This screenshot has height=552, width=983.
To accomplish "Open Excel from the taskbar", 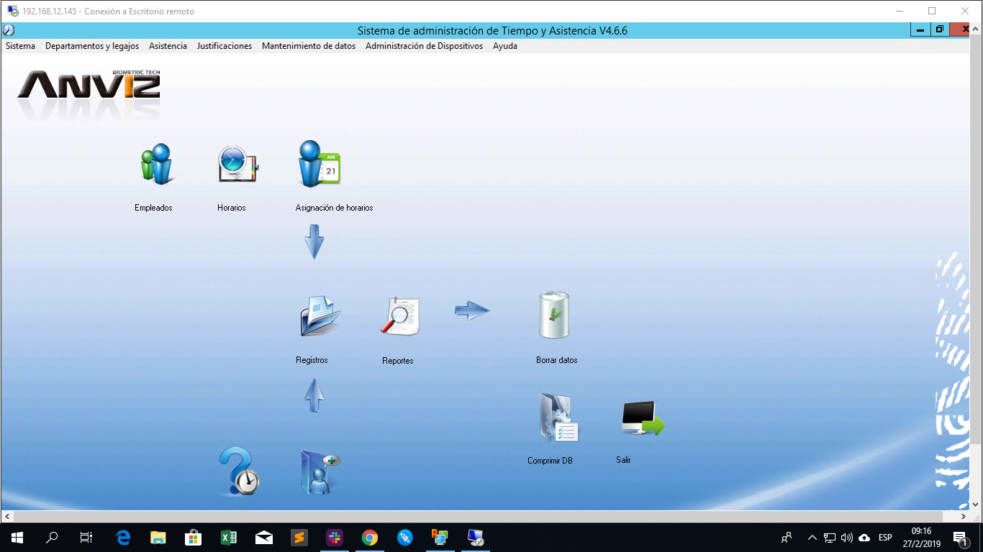I will 229,538.
